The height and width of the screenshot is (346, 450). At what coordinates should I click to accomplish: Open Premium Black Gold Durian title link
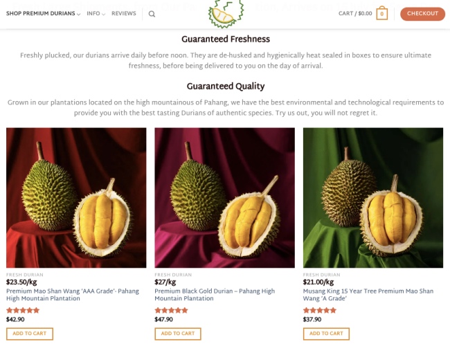(215, 295)
